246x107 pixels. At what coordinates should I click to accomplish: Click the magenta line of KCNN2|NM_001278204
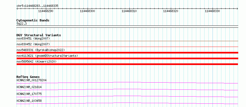127,82
